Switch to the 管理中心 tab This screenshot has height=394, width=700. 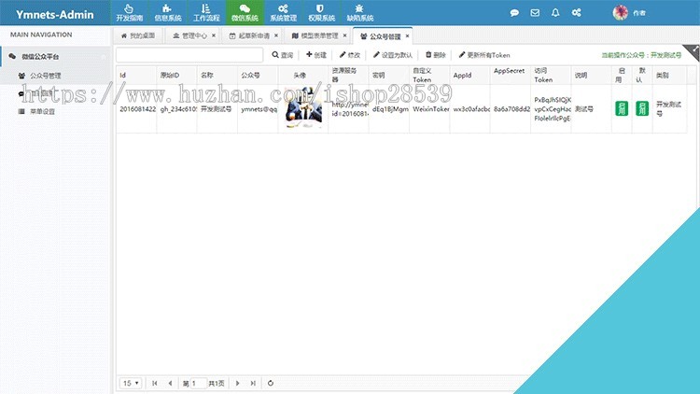pos(189,35)
